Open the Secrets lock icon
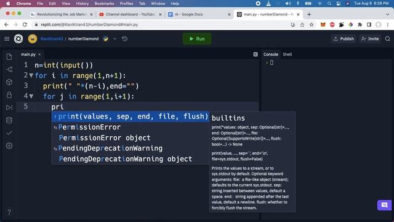Screen dimensions: 394x222 pyautogui.click(x=9, y=95)
